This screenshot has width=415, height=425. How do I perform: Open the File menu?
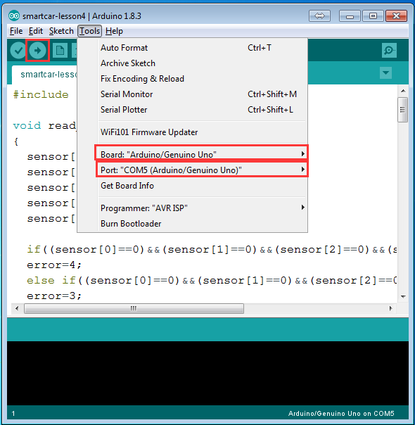click(16, 31)
